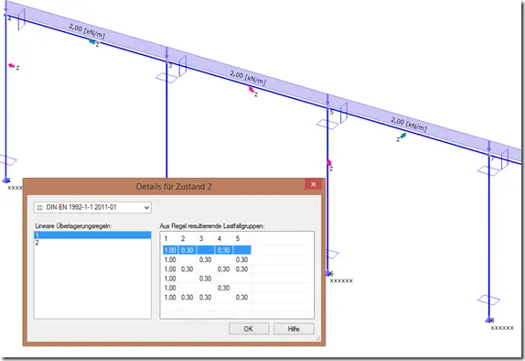Click node 5 on the beam
This screenshot has height=361, width=525.
pyautogui.click(x=327, y=108)
